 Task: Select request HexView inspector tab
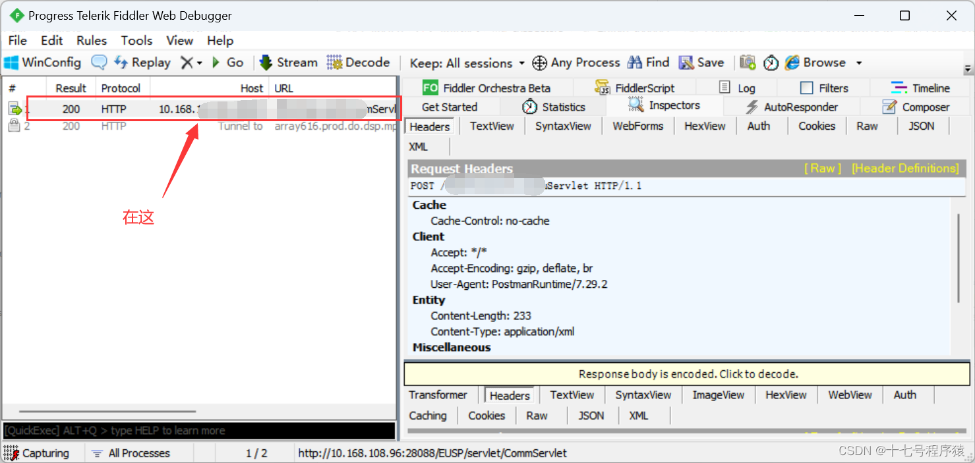click(x=705, y=126)
